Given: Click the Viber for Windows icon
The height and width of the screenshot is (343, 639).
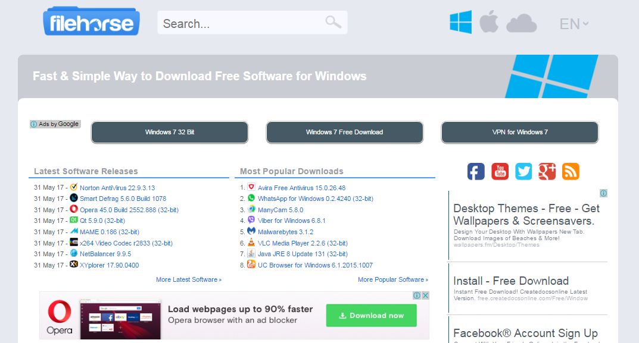Looking at the screenshot, I should [251, 220].
